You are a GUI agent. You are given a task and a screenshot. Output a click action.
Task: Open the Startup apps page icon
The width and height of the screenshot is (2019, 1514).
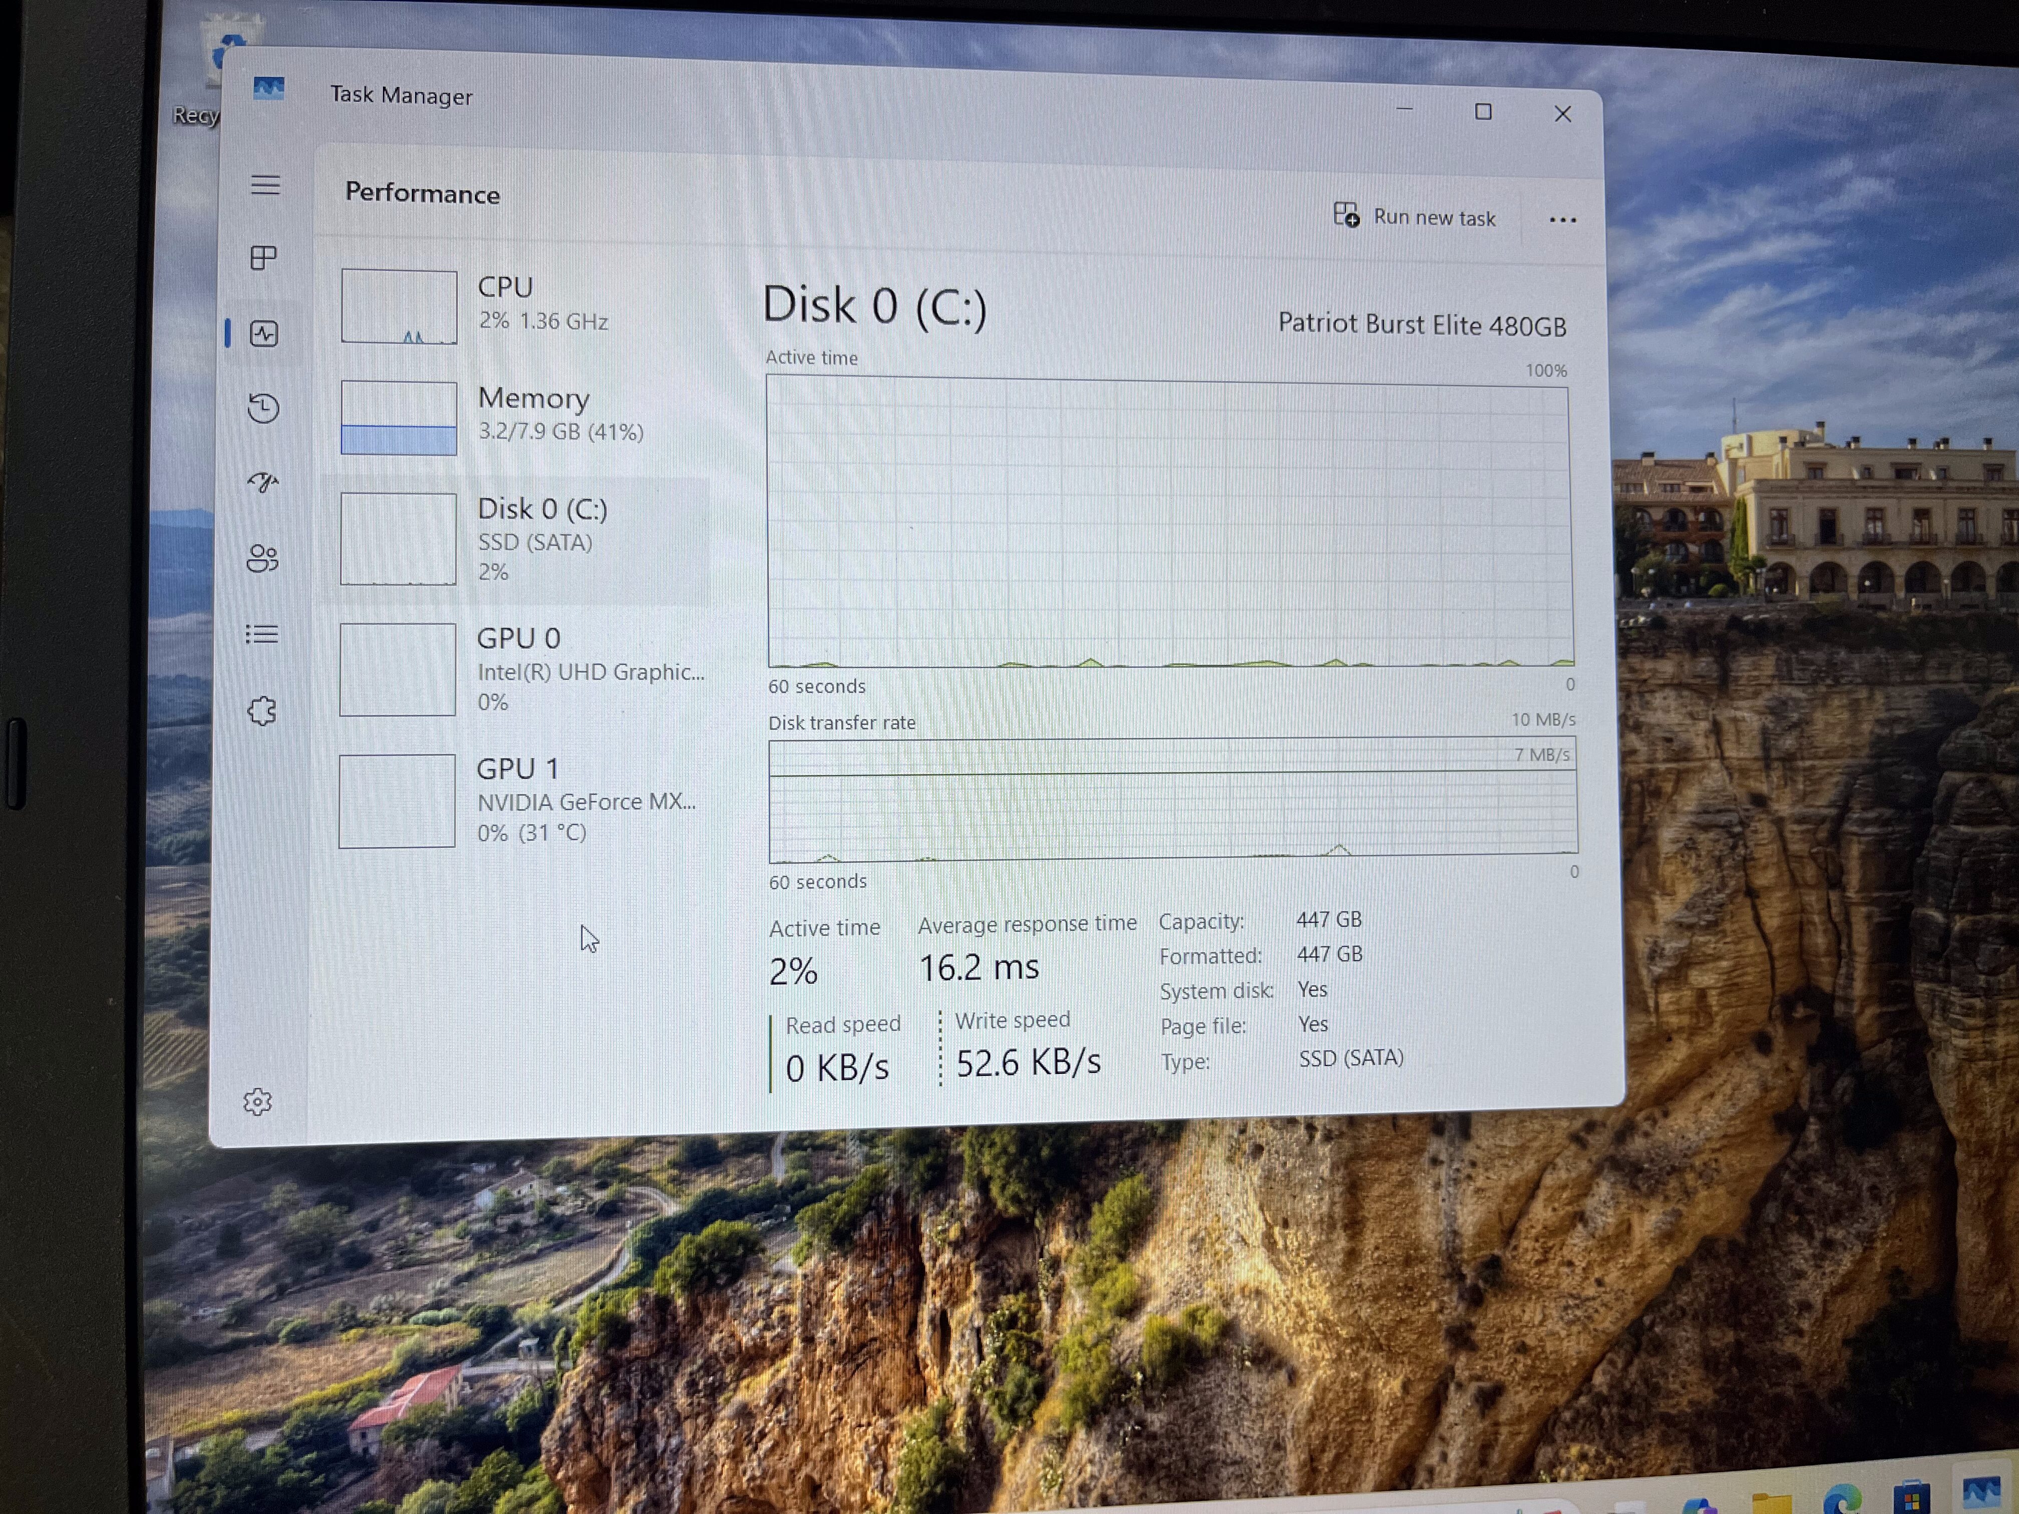point(264,482)
